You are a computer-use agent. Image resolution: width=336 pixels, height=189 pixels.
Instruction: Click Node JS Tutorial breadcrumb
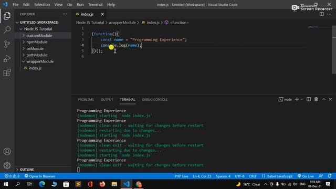[90, 23]
